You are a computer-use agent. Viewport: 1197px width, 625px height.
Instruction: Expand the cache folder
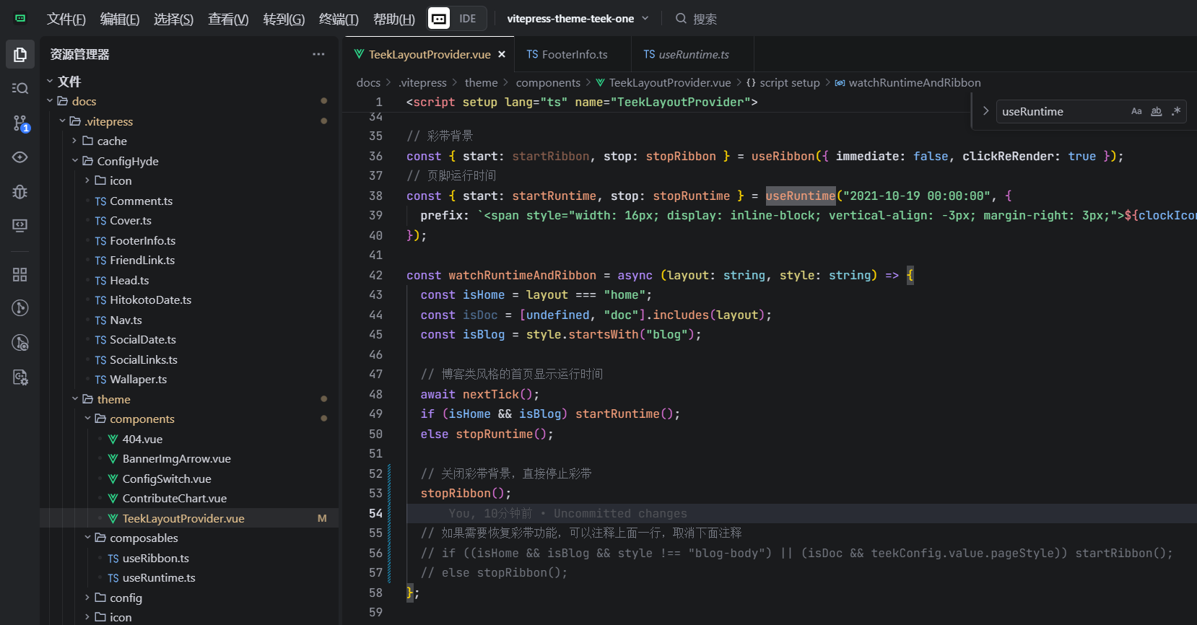(112, 141)
